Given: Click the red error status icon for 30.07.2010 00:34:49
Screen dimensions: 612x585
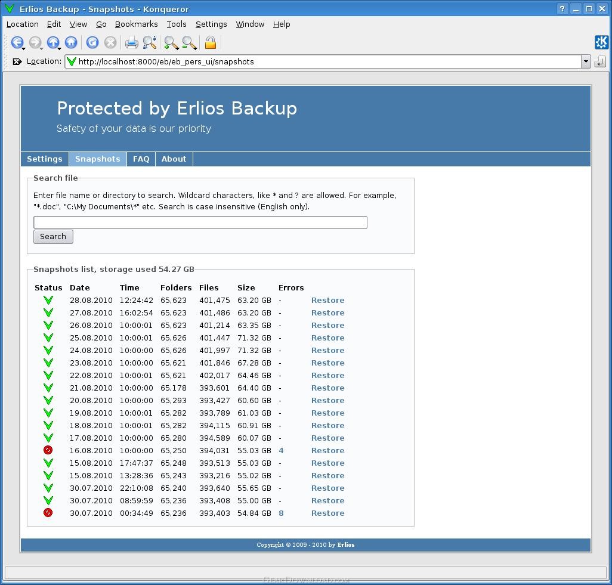Looking at the screenshot, I should click(x=48, y=513).
